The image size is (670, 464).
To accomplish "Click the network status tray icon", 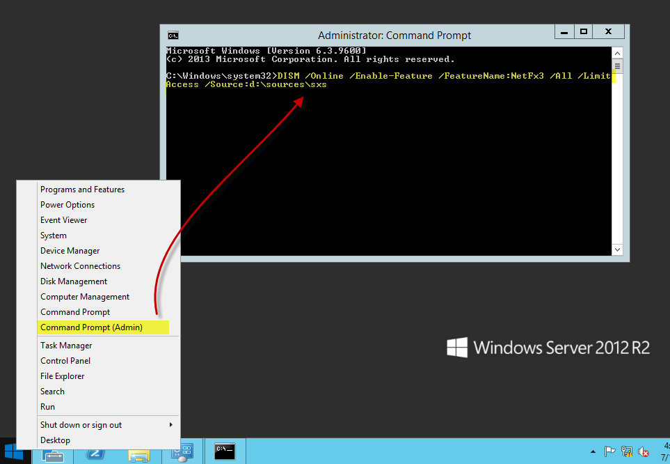I will (x=627, y=451).
